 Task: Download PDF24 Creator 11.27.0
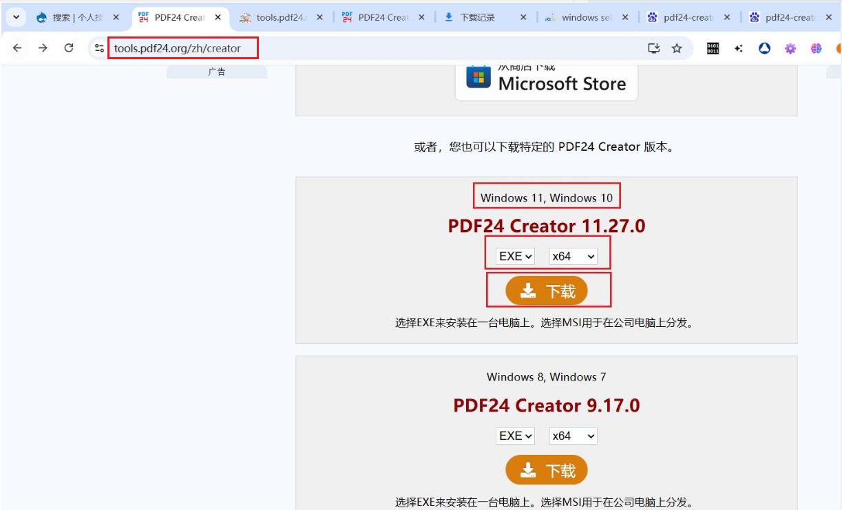pyautogui.click(x=547, y=291)
